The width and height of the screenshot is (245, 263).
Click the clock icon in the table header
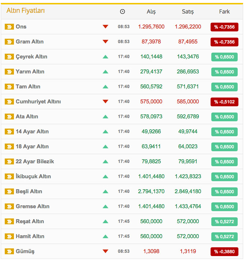[x=122, y=12]
